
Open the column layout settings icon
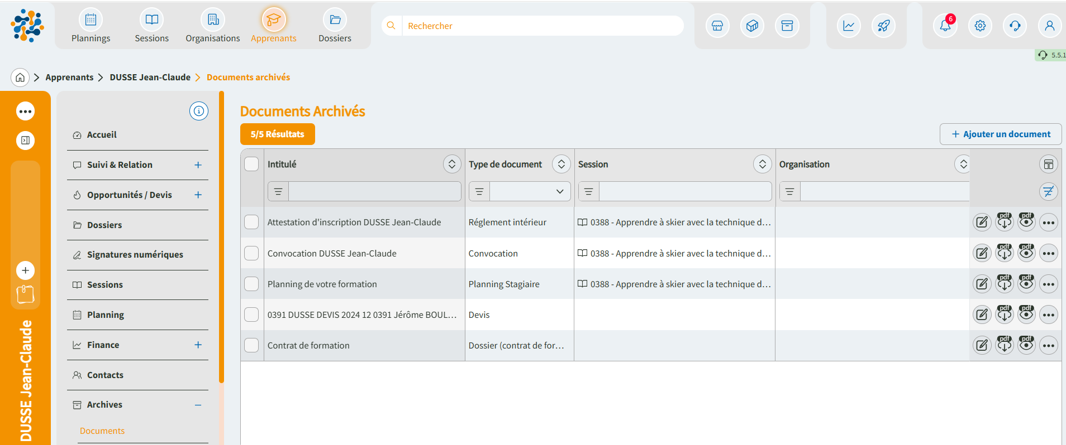[1049, 164]
